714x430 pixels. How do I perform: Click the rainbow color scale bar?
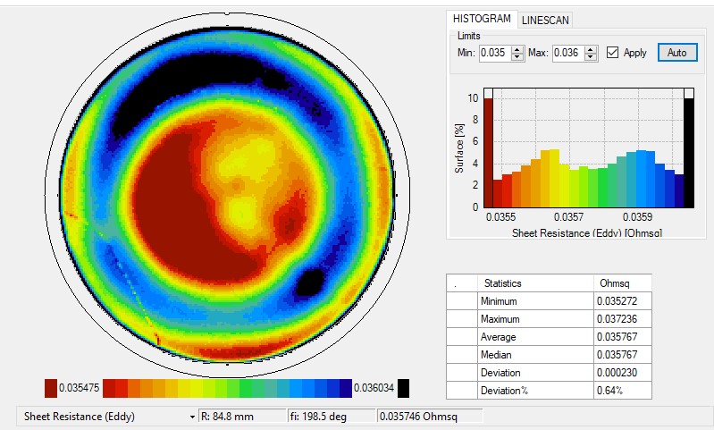(x=227, y=388)
